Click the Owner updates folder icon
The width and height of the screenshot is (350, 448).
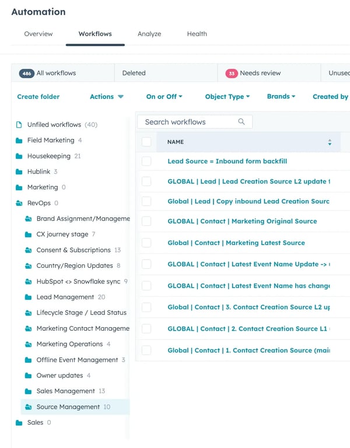click(28, 376)
